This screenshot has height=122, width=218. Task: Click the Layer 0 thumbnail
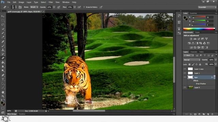(x=190, y=87)
